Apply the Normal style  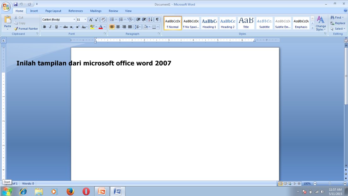pos(173,23)
